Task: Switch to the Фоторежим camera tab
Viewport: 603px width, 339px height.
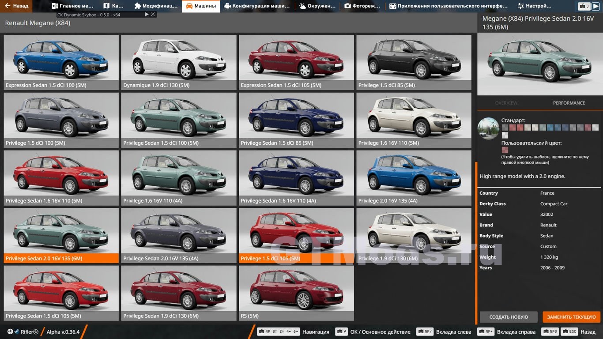Action: 362,6
